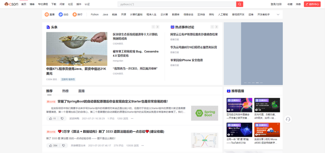Click the Spring Boot article thumbnail

click(x=204, y=113)
